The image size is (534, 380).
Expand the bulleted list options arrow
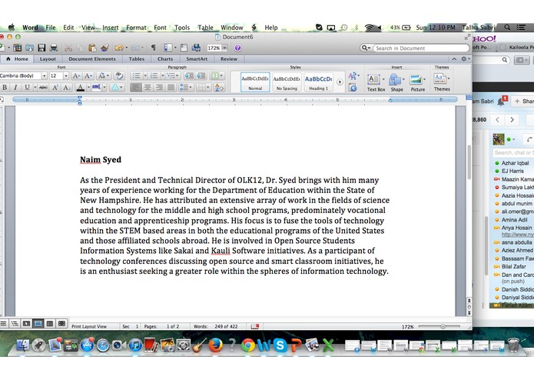click(x=145, y=75)
